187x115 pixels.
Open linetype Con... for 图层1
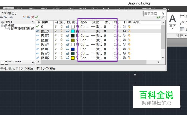click(x=84, y=31)
